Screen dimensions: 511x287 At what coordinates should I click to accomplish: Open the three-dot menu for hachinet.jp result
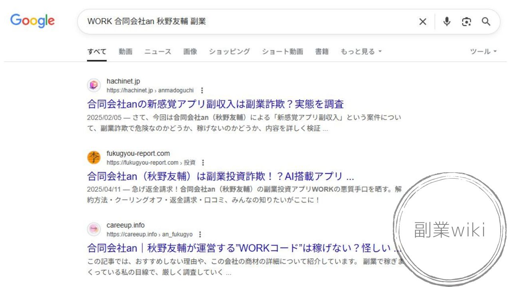click(202, 90)
